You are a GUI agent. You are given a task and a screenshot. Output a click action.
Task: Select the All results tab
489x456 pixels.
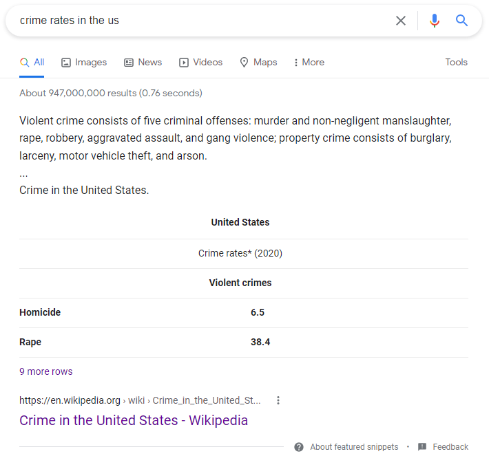tap(32, 62)
